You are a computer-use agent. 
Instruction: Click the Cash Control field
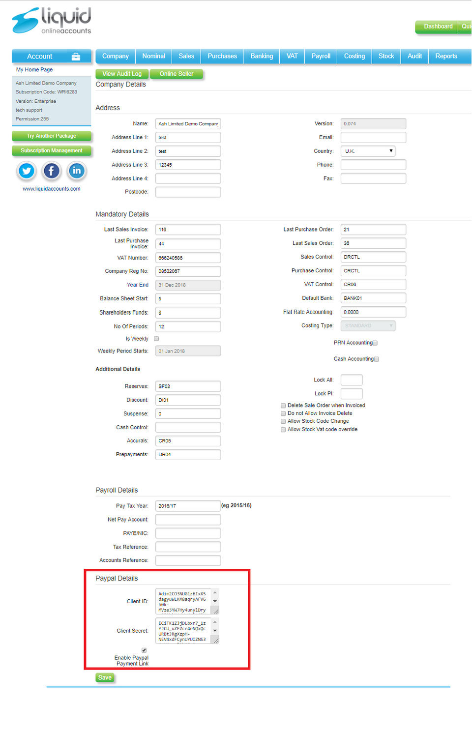pyautogui.click(x=188, y=427)
